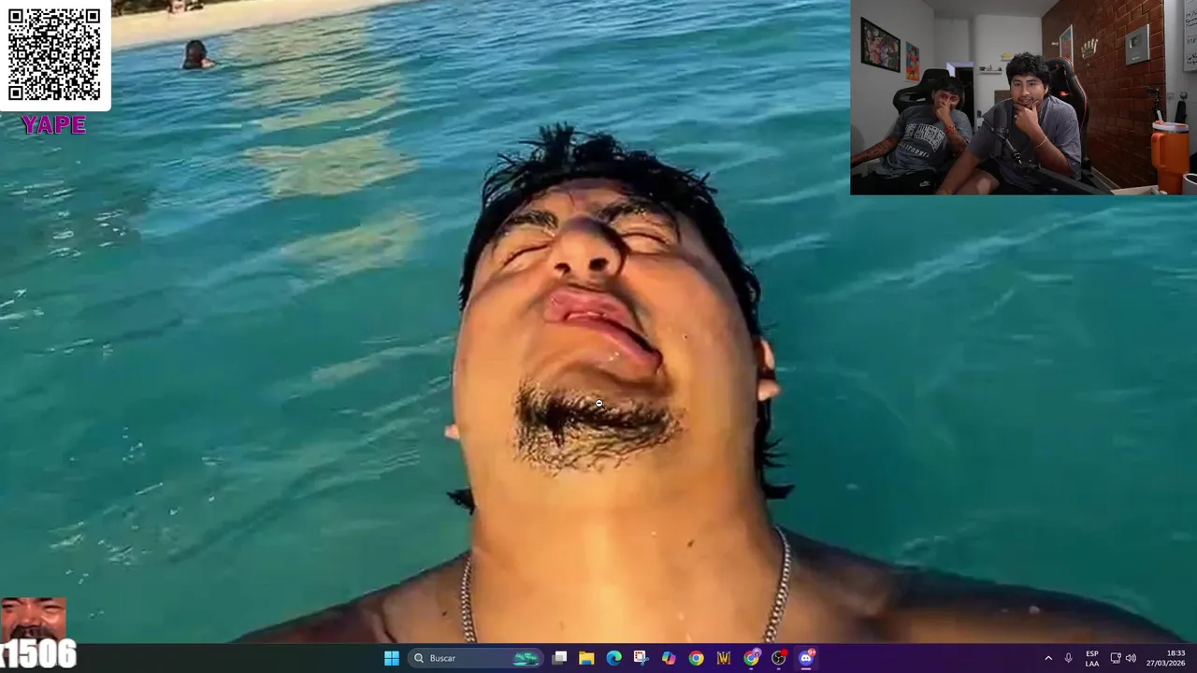Expand the hidden system tray icons chevron
Image resolution: width=1197 pixels, height=673 pixels.
tap(1048, 658)
